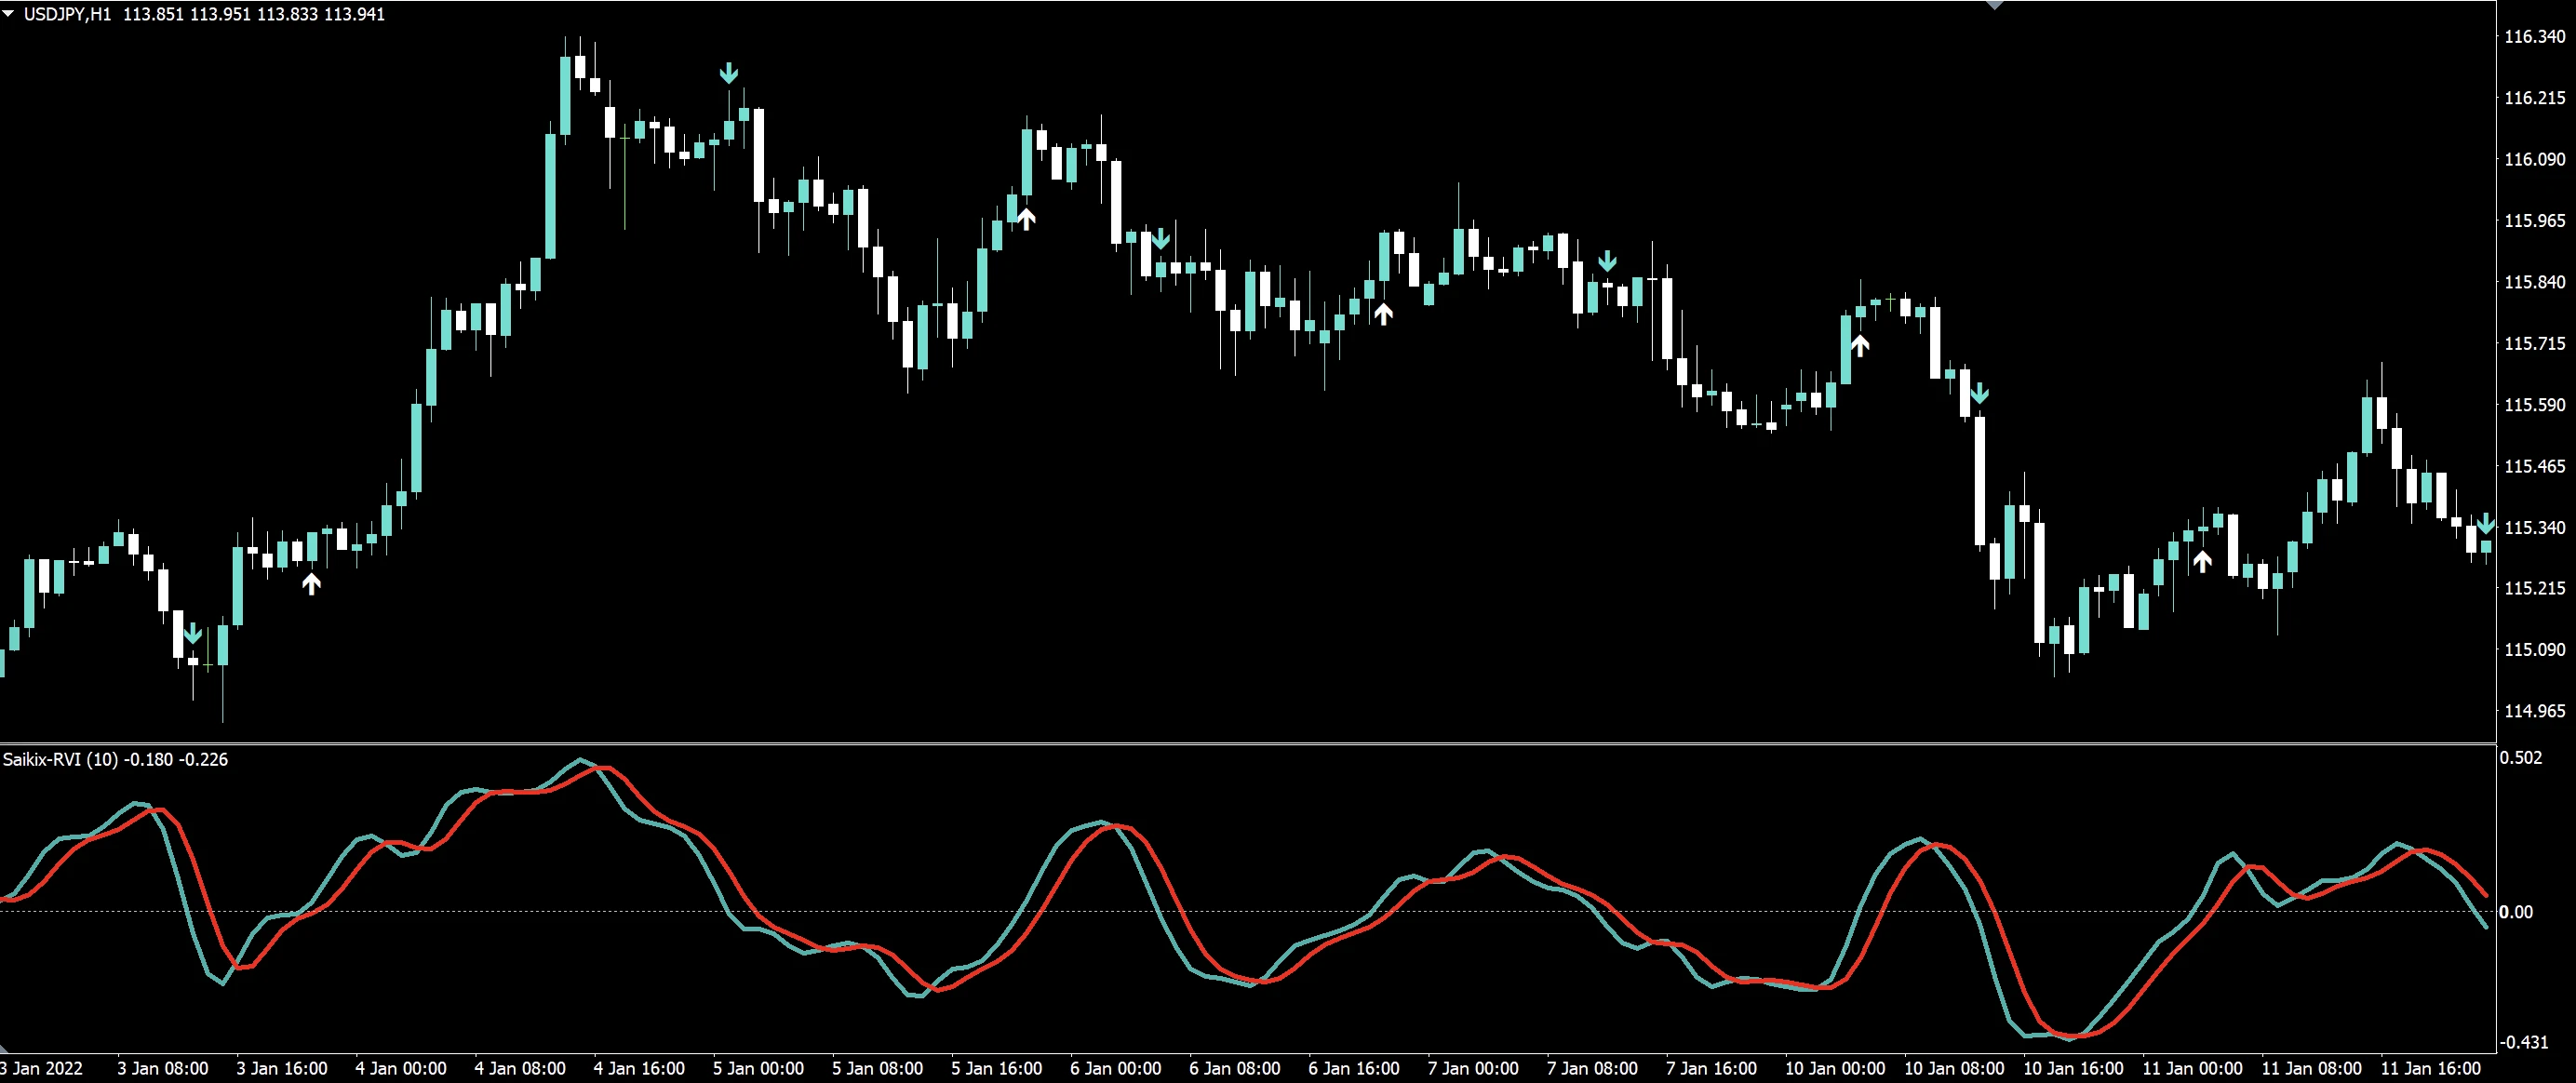Click the gray chart shift marker at the top edge
Screen dimensions: 2576x1083
pos(1994,5)
